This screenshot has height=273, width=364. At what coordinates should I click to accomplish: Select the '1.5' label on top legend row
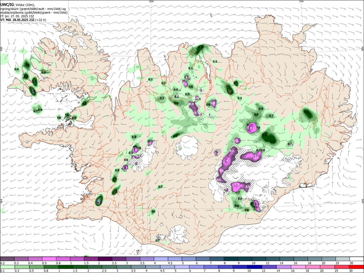coord(86,263)
